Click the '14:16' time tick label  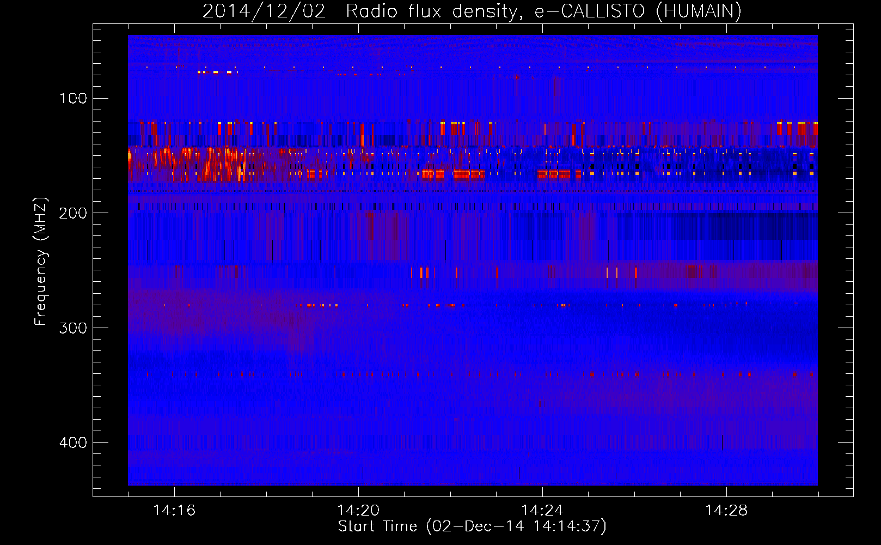(174, 511)
